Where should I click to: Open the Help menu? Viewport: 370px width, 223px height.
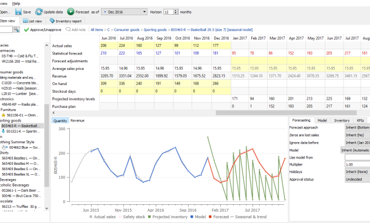[x=16, y=4]
